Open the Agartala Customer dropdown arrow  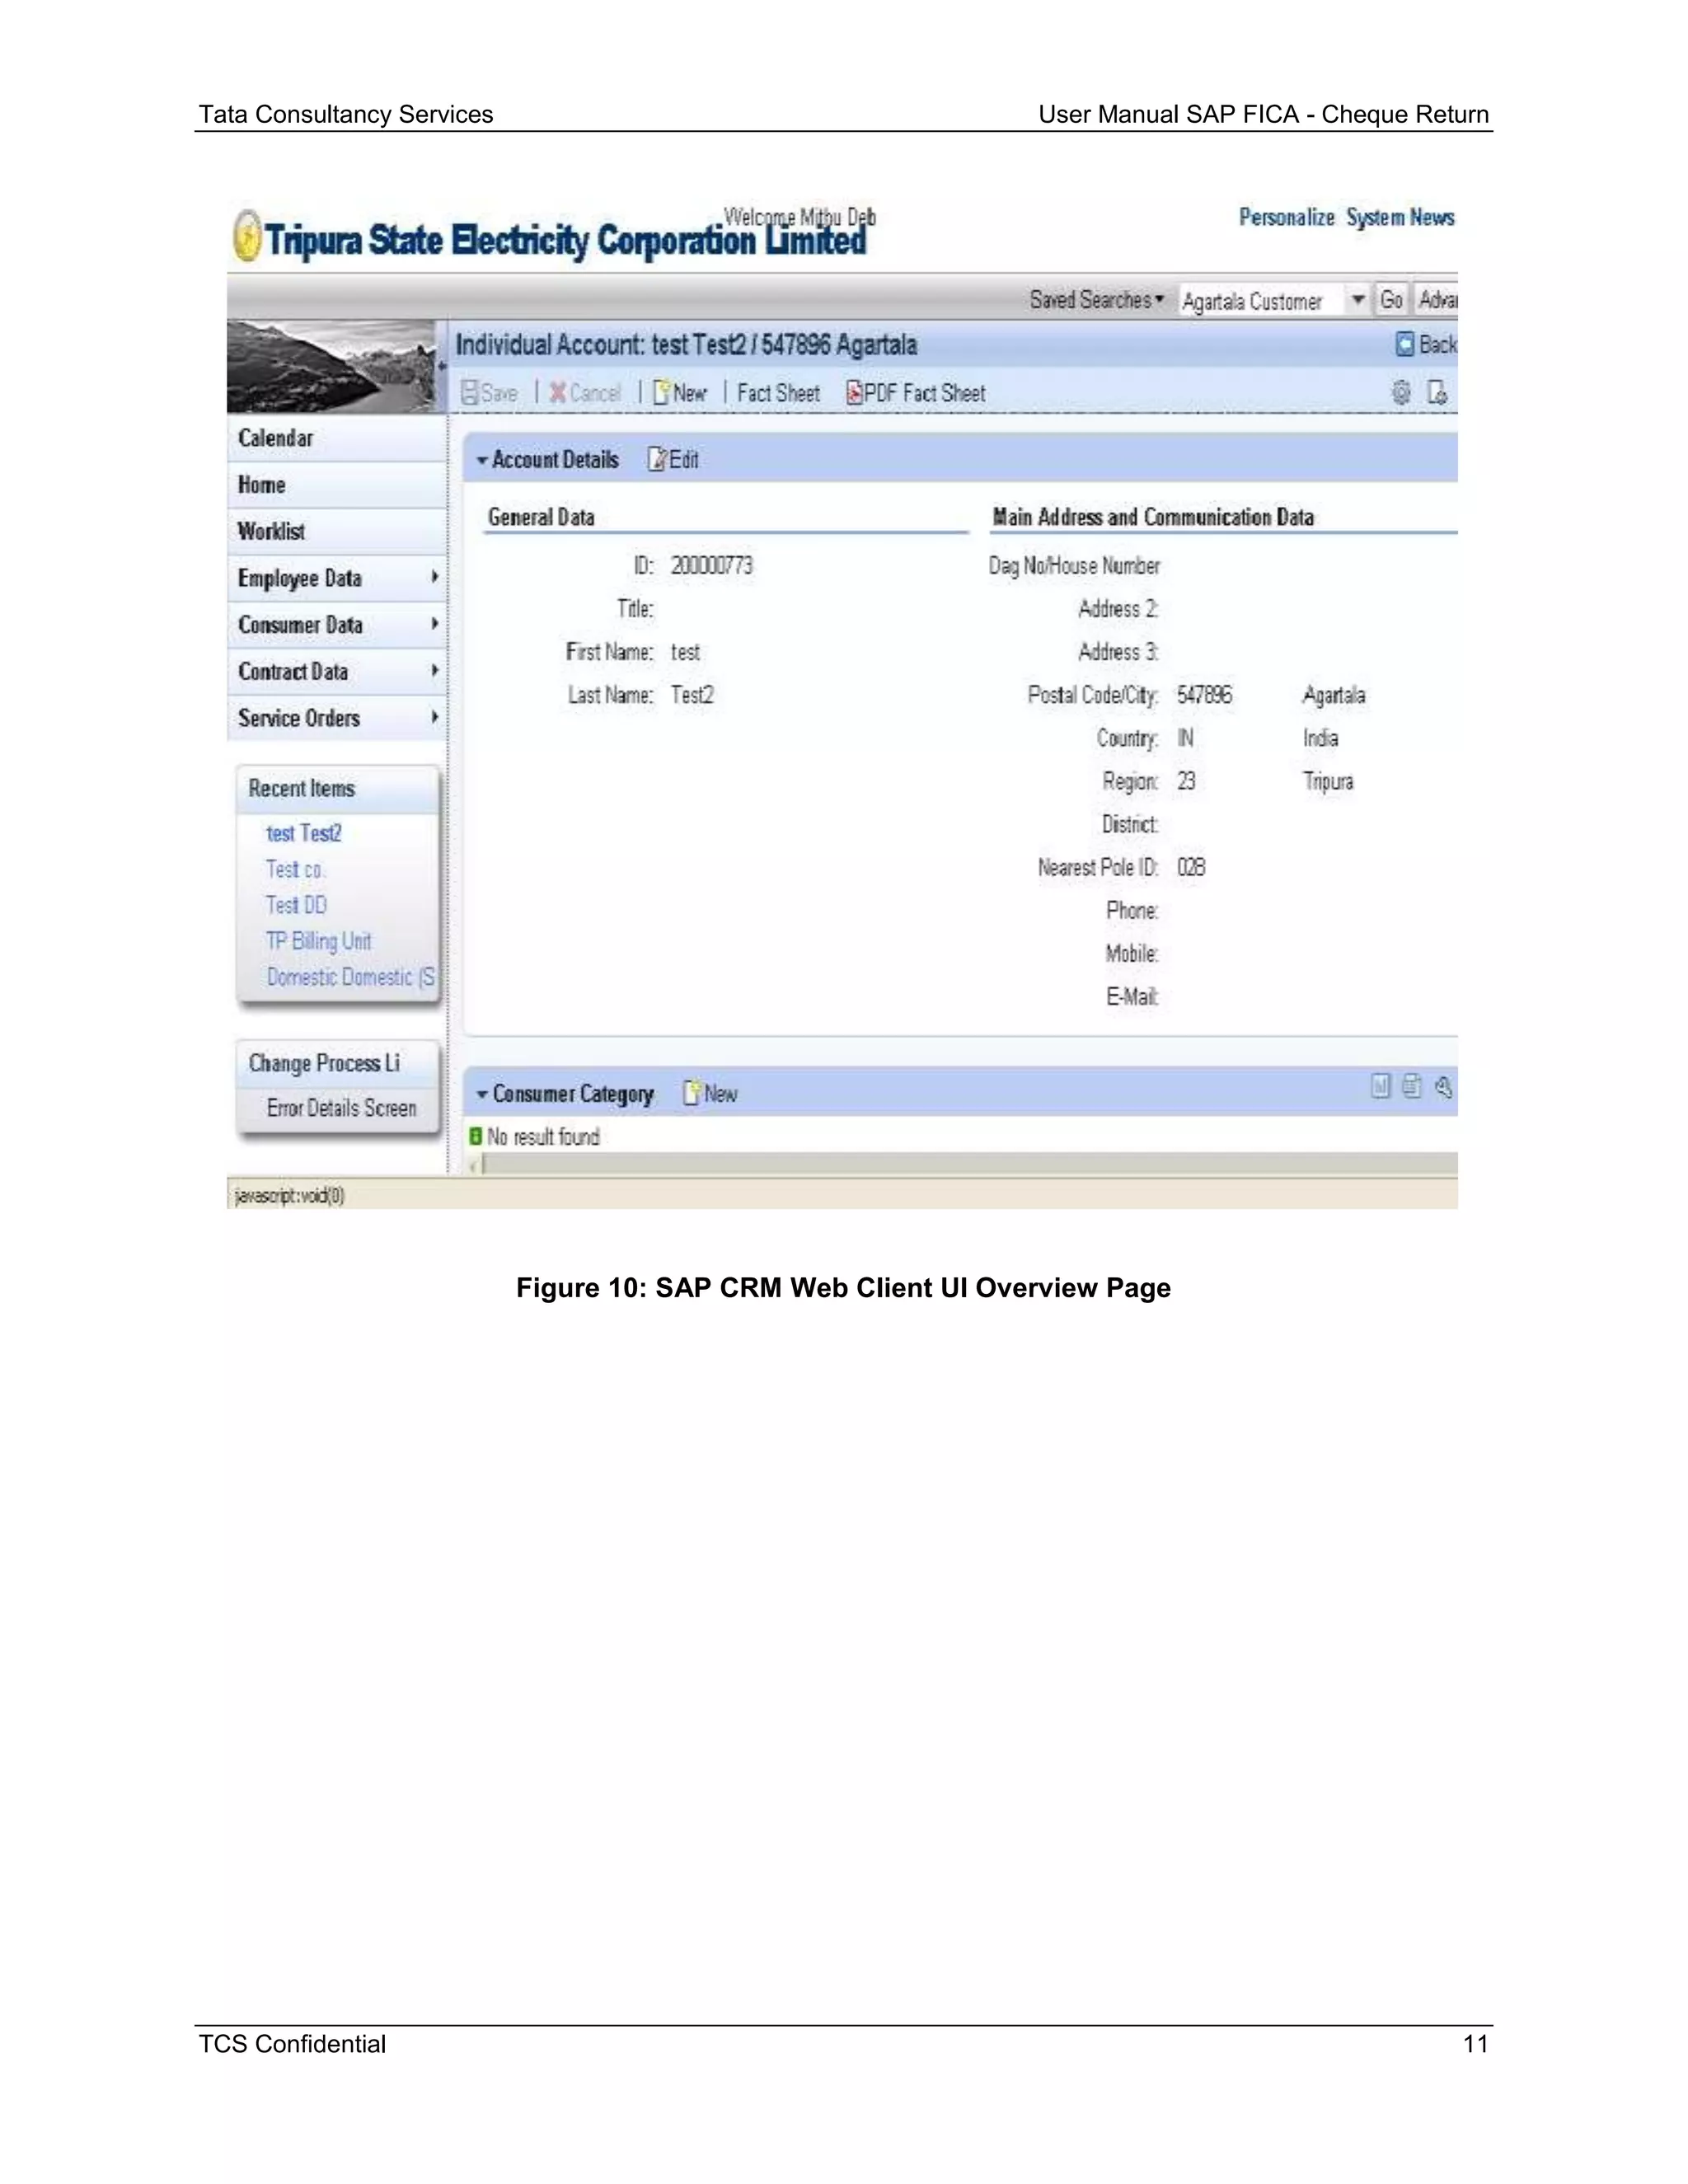click(1357, 300)
